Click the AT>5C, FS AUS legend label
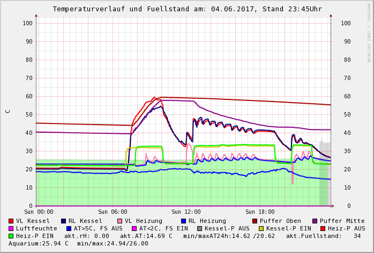This screenshot has height=253, width=374. point(99,228)
